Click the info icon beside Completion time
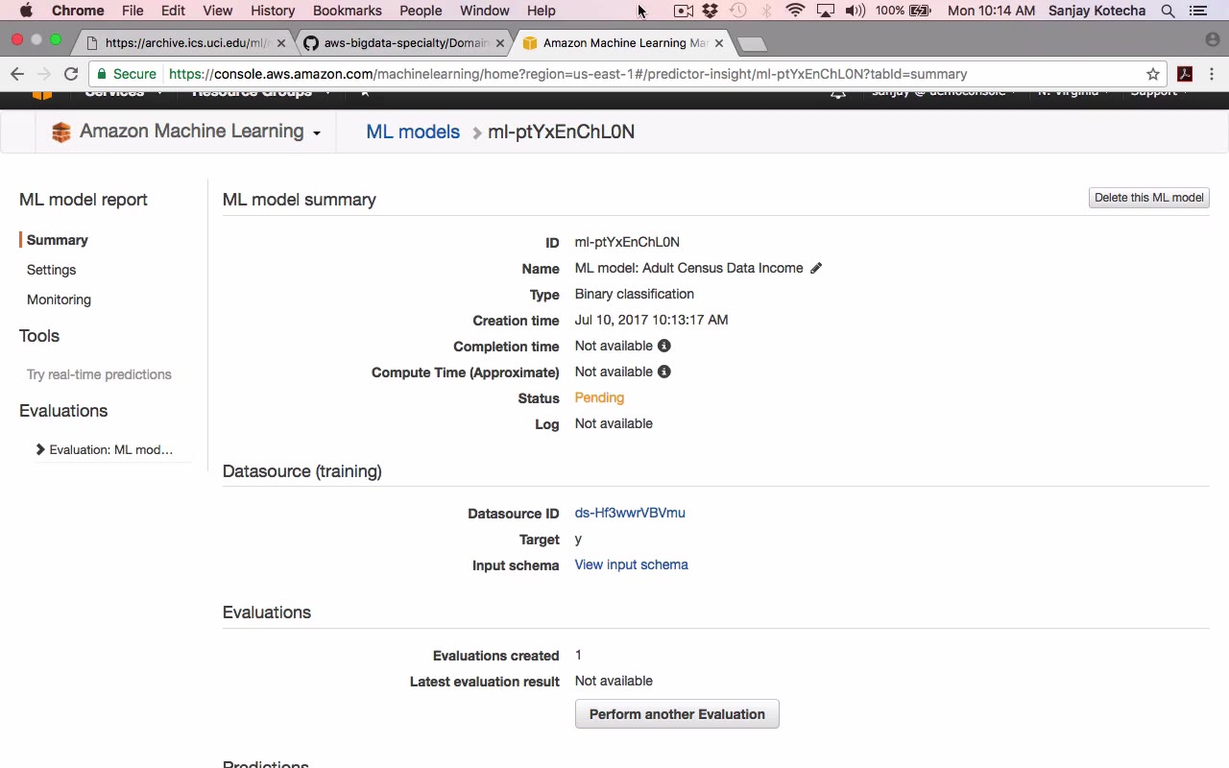Viewport: 1229px width, 768px height. point(663,346)
